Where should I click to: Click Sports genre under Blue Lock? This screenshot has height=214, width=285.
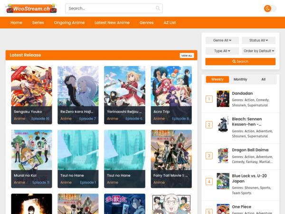click(265, 188)
